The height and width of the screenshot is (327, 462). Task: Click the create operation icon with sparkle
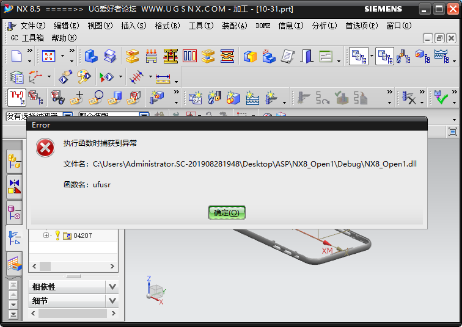click(271, 98)
